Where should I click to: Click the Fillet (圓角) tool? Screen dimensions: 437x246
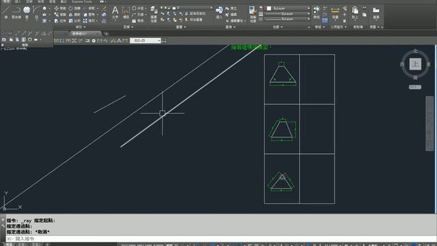(x=89, y=14)
